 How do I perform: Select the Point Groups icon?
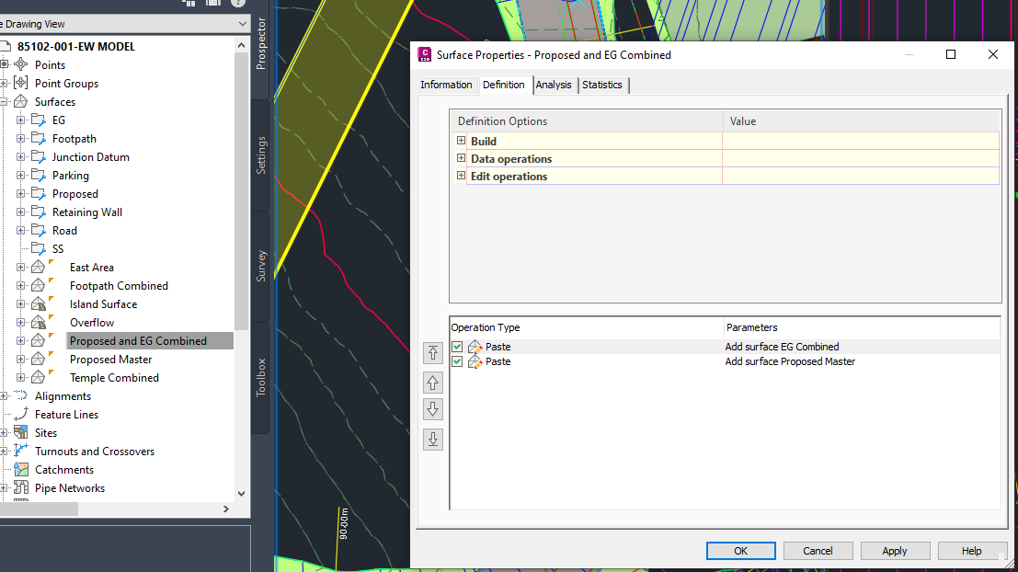point(20,83)
